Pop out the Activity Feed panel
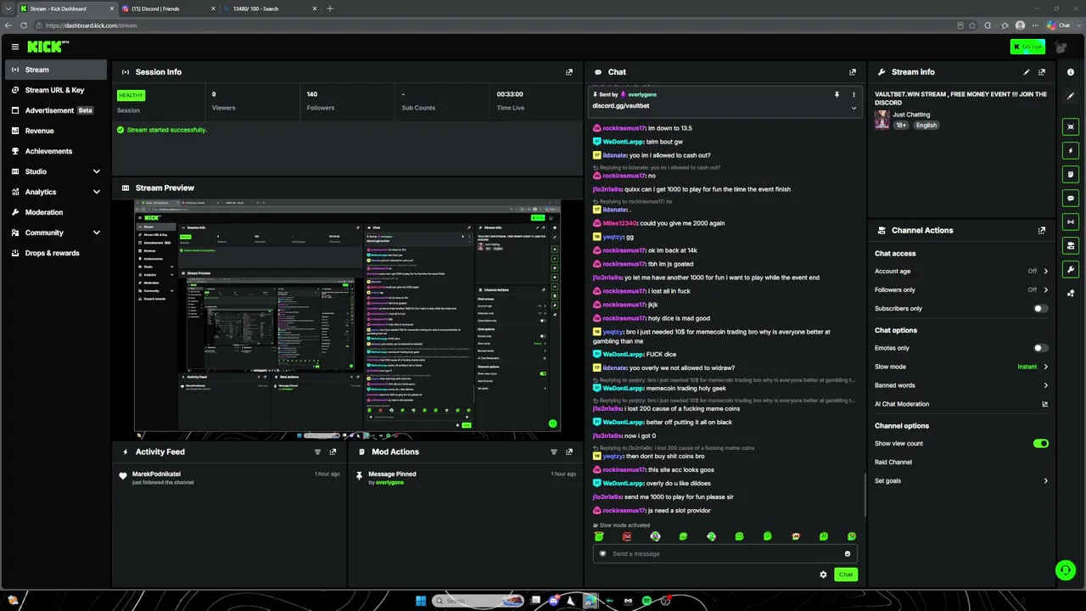Image resolution: width=1086 pixels, height=611 pixels. pos(333,452)
